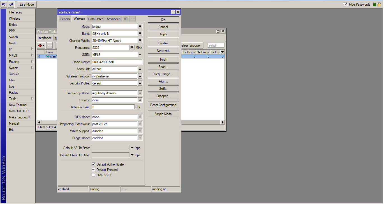384x204 pixels.
Task: Enable the Hide SSID checkbox
Action: 94,175
